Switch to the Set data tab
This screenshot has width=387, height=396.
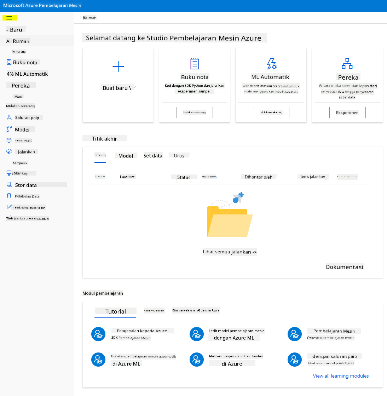[x=153, y=156]
